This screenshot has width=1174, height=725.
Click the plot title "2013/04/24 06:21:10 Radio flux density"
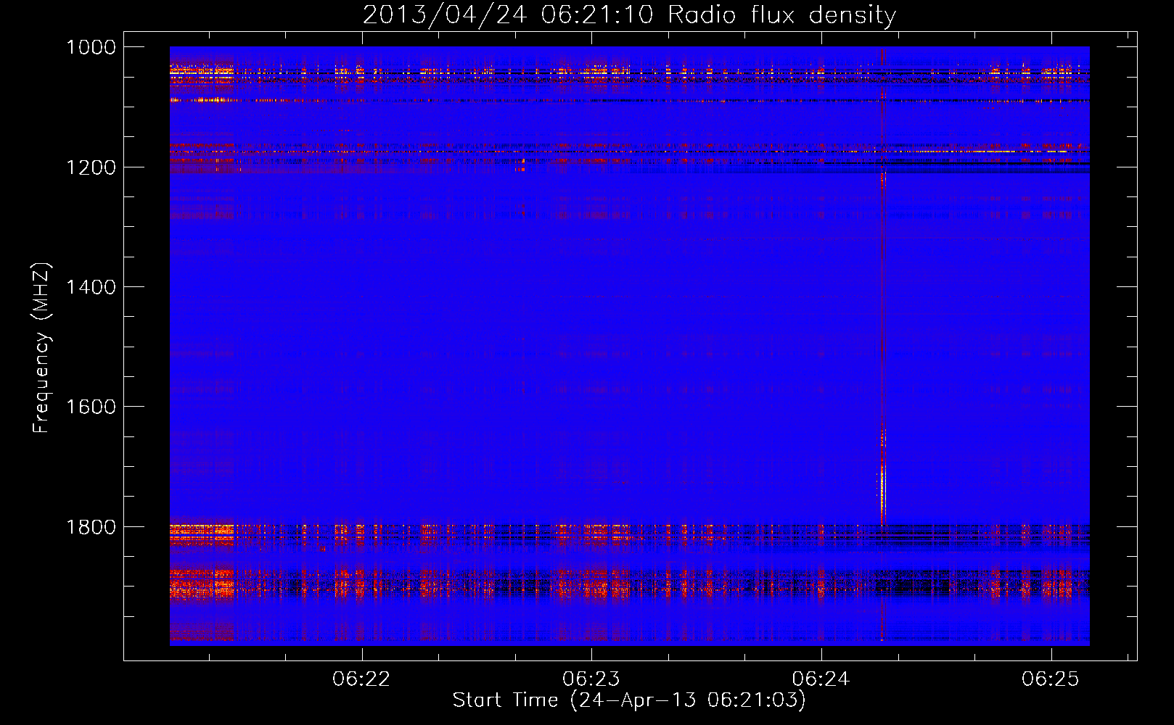(x=629, y=14)
